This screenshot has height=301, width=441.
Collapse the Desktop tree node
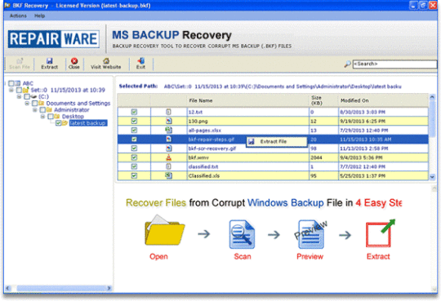[x=42, y=117]
